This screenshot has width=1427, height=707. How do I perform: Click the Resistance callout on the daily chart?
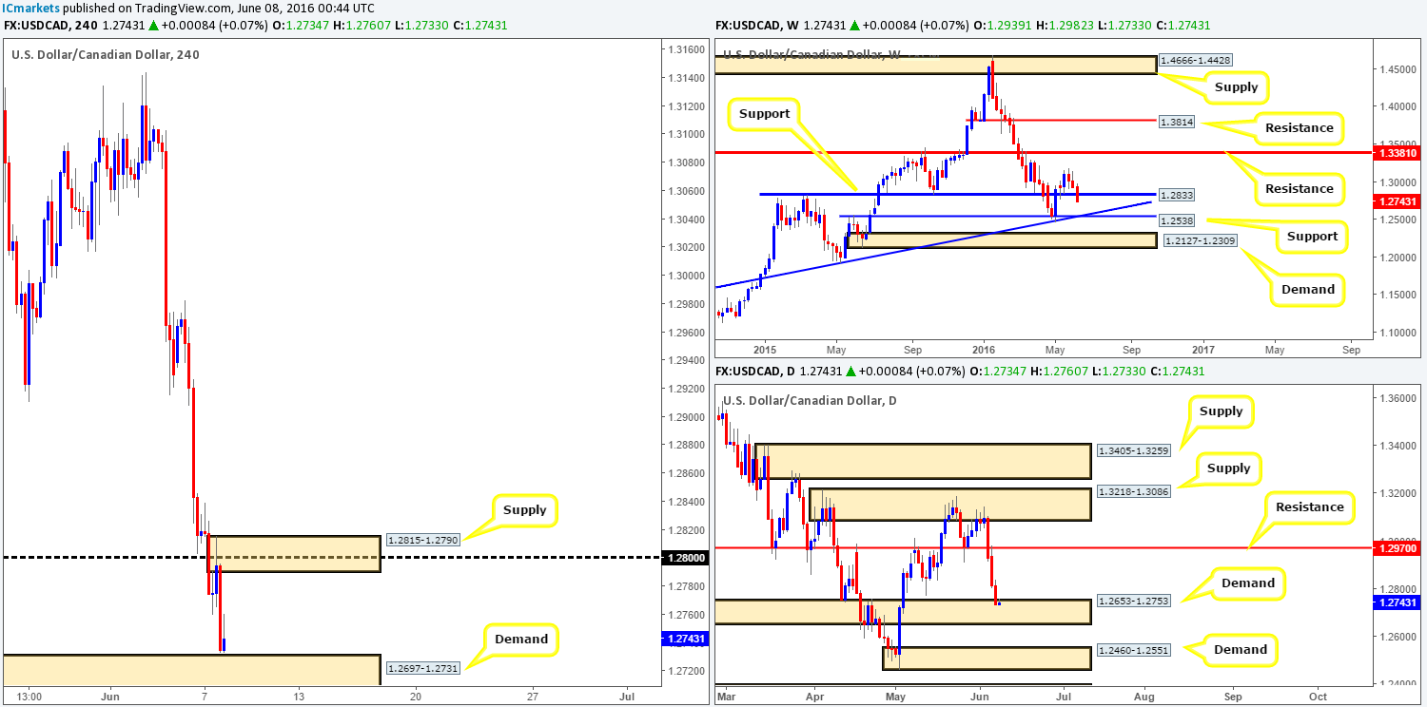[1310, 507]
